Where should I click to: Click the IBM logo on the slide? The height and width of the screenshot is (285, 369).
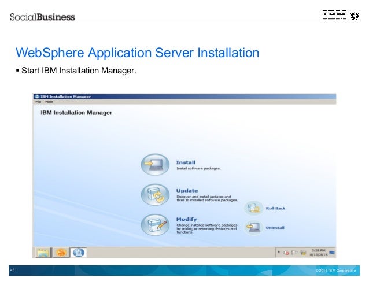(334, 15)
